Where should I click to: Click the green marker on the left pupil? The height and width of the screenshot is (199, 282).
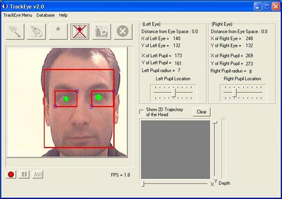(66, 98)
